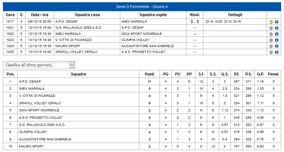Open info icon for match 1025
This screenshot has width=284, height=152.
pos(277,52)
